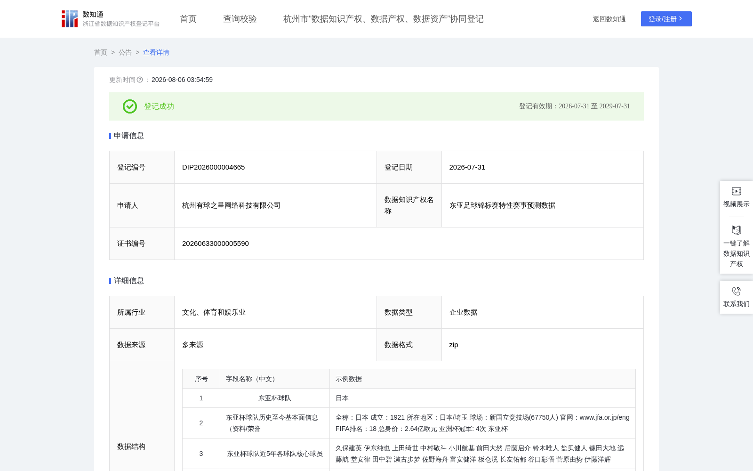Click the 登记编号 label cell

[142, 167]
